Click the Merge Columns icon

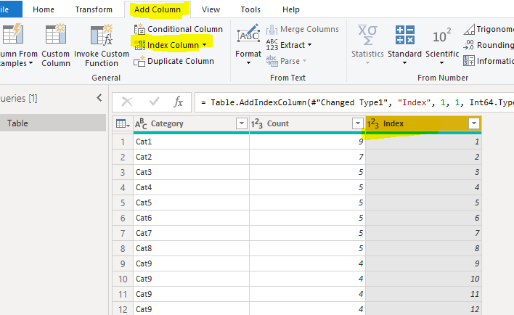pyautogui.click(x=272, y=30)
